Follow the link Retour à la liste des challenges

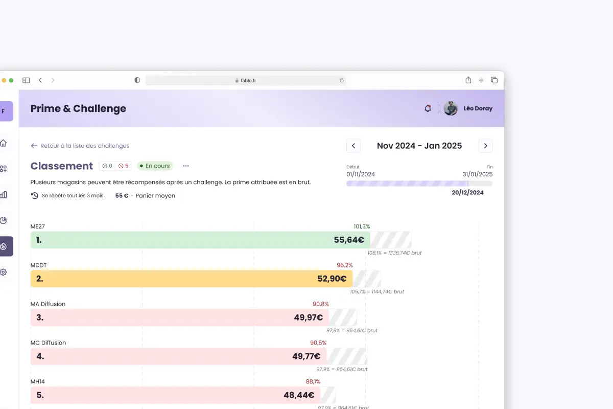click(x=80, y=146)
